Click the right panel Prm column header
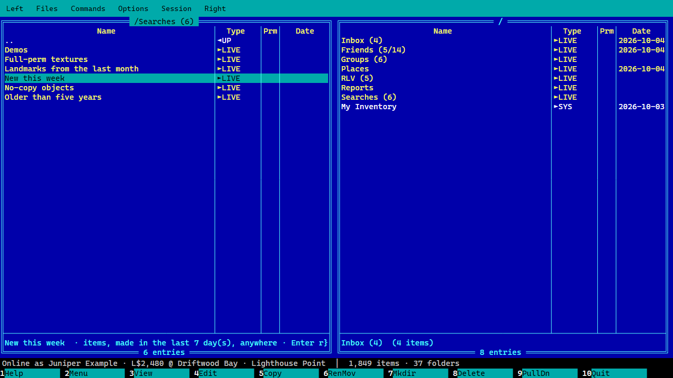This screenshot has width=673, height=378. coord(607,31)
